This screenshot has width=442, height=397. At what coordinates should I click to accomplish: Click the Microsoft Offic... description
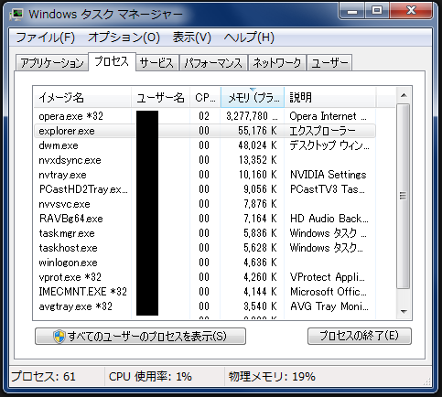coord(329,292)
